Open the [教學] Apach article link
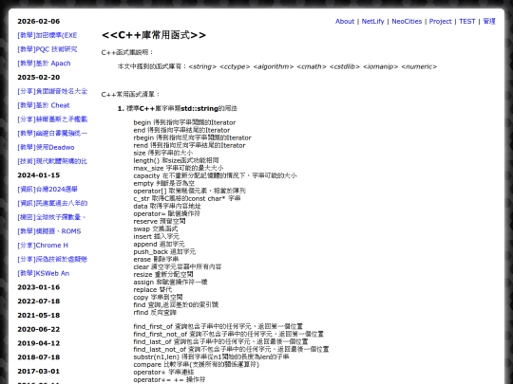The image size is (513, 384). 44,64
